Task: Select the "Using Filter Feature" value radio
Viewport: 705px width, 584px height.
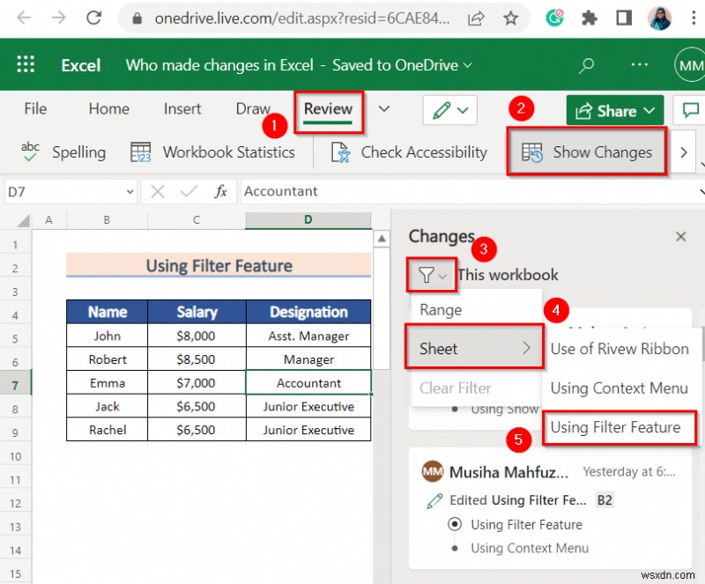Action: click(x=455, y=524)
